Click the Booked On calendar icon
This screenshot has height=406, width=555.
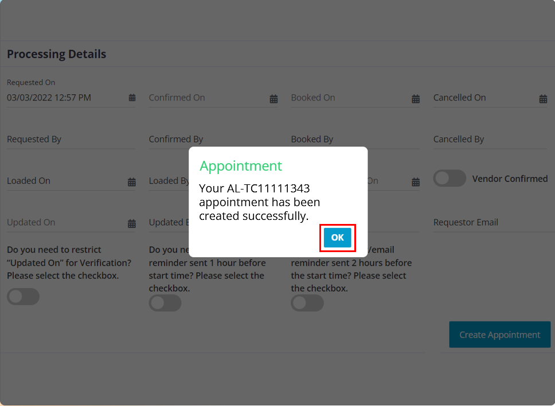coord(416,99)
